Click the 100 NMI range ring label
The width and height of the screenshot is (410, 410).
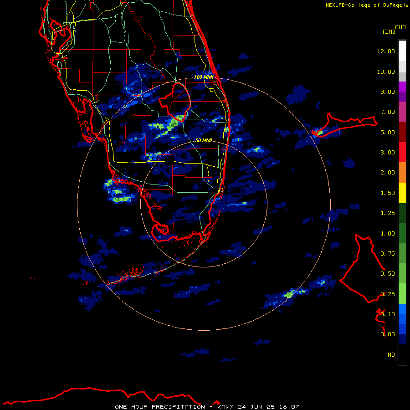[x=204, y=77]
